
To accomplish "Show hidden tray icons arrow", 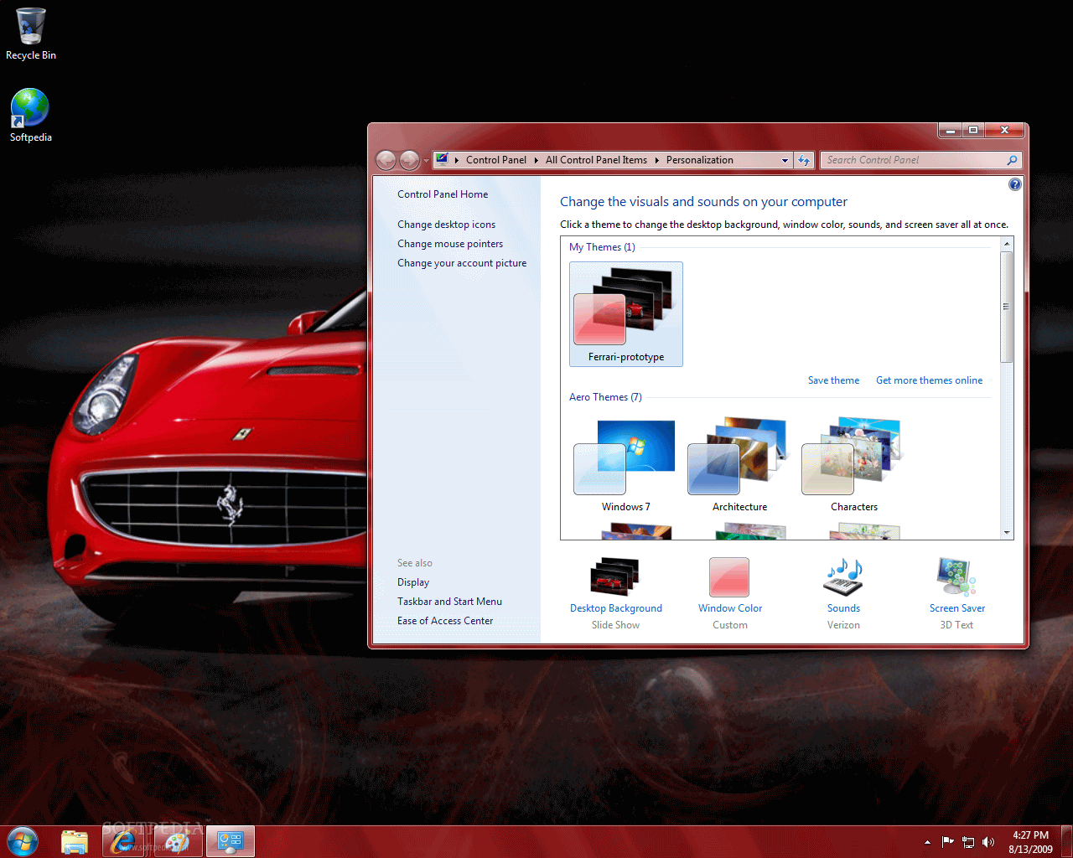I will [927, 842].
